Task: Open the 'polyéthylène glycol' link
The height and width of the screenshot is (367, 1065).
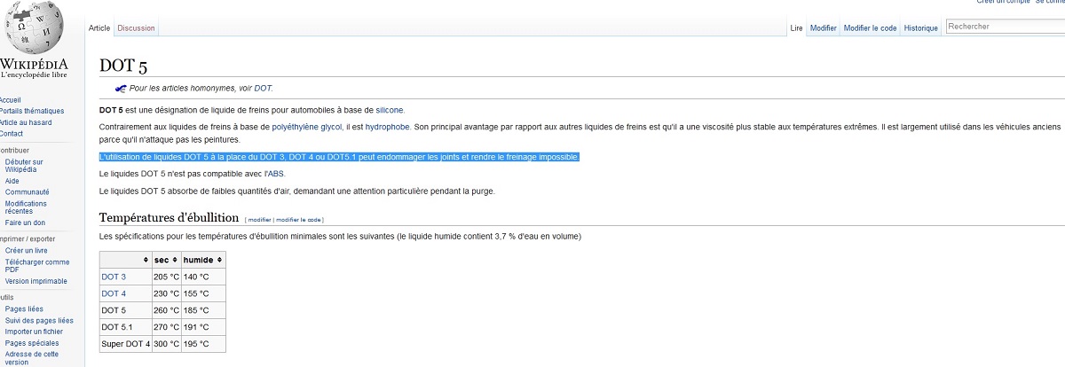Action: 306,128
